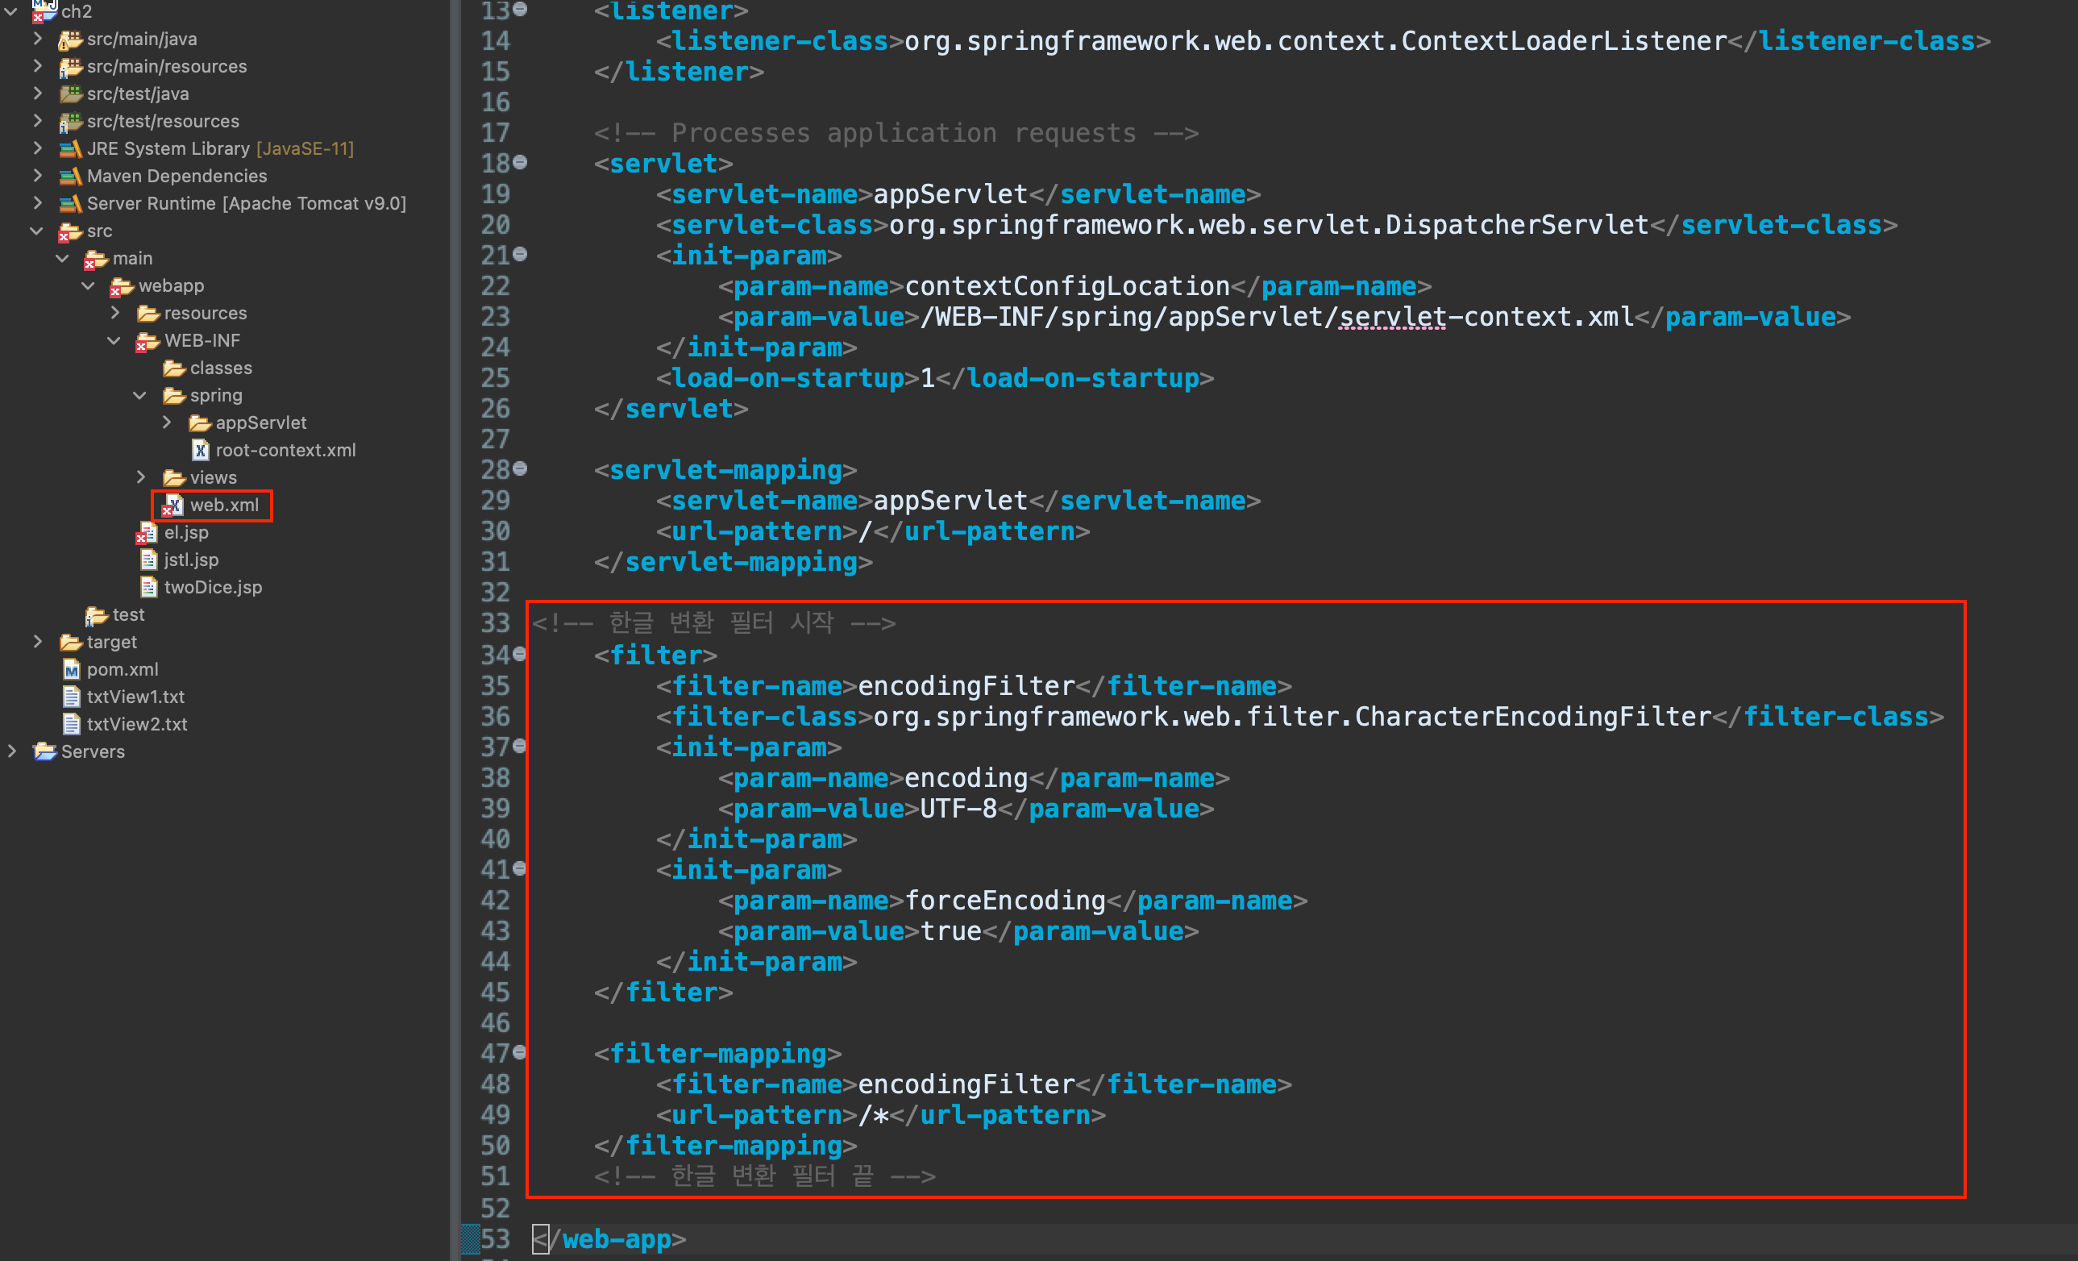This screenshot has width=2078, height=1261.
Task: Click the src/main/resources folder icon
Action: pos(70,67)
